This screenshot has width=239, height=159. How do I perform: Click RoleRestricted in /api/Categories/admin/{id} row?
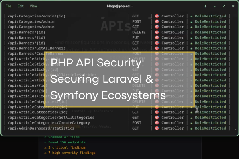coord(210,16)
